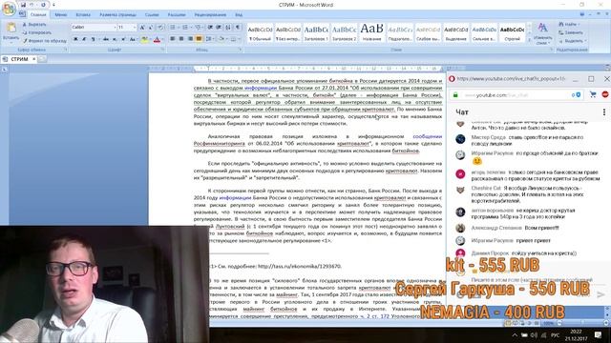Decrease font size with shrink font icon

click(151, 28)
